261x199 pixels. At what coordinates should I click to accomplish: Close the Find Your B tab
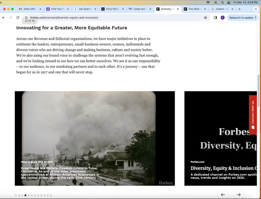coord(68,9)
